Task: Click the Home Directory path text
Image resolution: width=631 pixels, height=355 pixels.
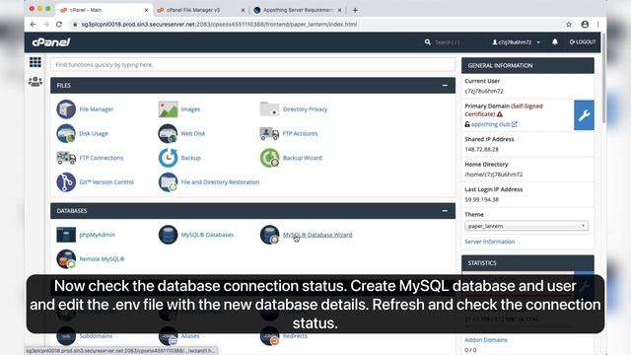Action: [494, 175]
